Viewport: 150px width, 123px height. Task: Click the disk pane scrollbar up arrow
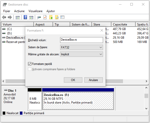146,88
